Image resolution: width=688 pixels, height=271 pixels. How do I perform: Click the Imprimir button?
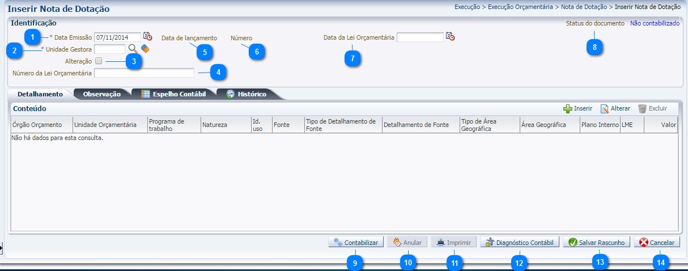coord(453,243)
